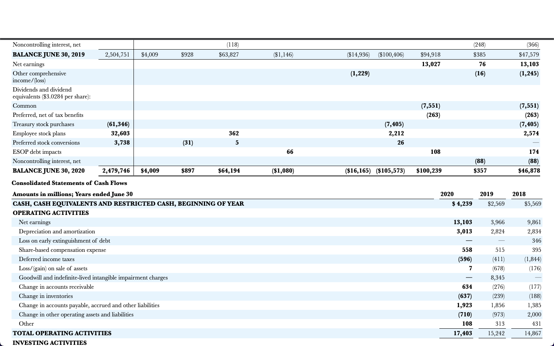Viewport: 554px width, 346px height.
Task: Select 'Consolidated Statements of Cash Flows' heading
Action: click(69, 183)
